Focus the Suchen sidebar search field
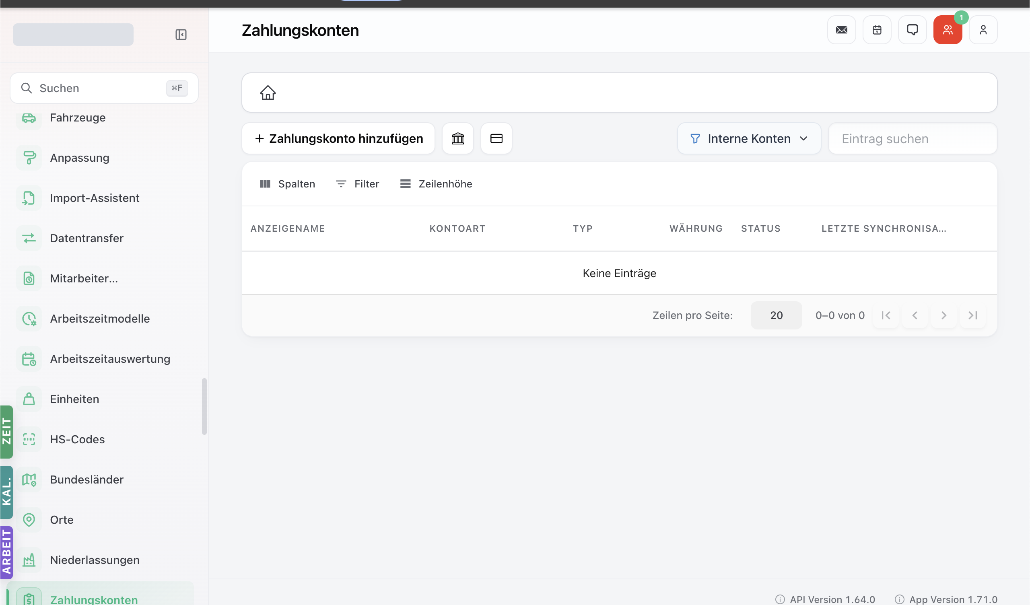The width and height of the screenshot is (1030, 605). 104,88
